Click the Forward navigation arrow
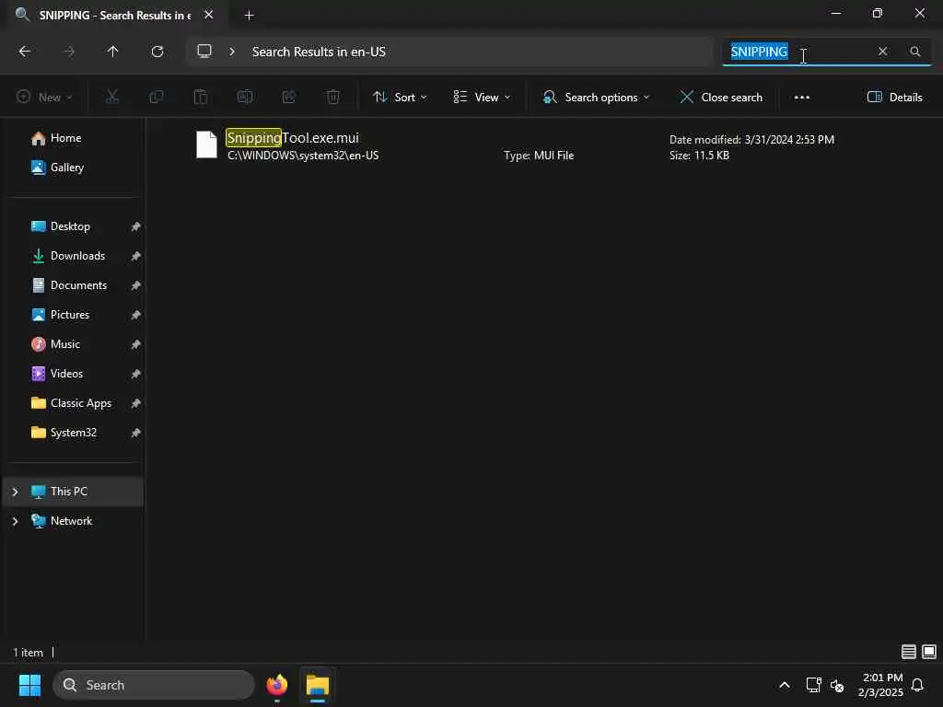943x707 pixels. point(69,52)
